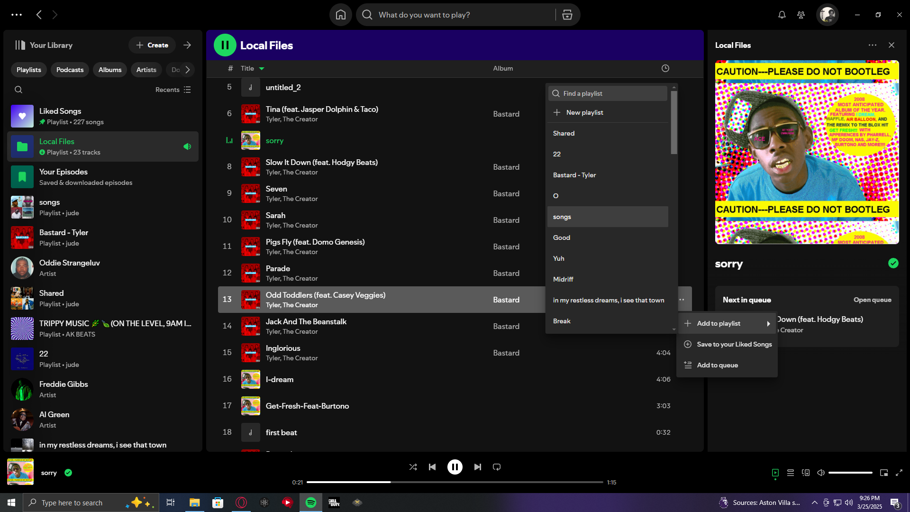Open the Recents sort and view dropdown
910x512 pixels.
pyautogui.click(x=173, y=90)
